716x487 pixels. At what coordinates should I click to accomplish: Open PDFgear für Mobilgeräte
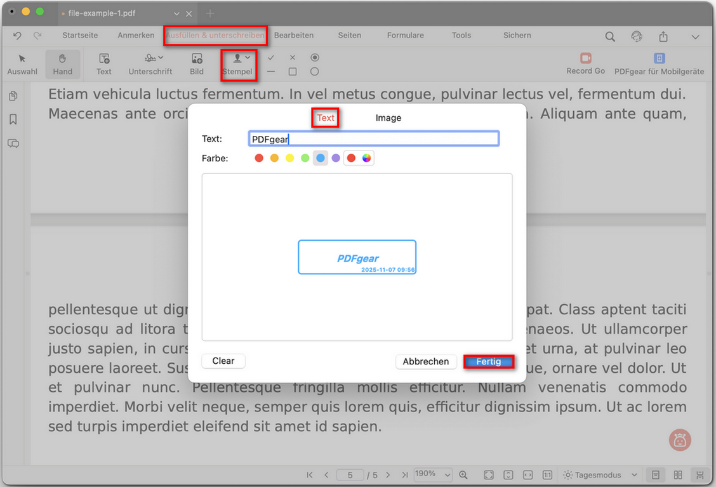659,64
